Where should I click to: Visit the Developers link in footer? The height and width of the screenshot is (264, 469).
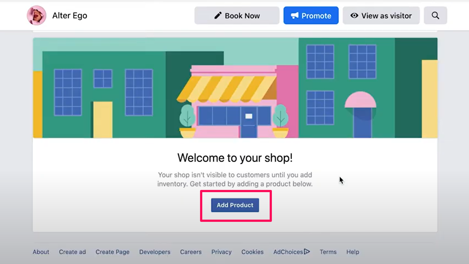[x=155, y=252]
